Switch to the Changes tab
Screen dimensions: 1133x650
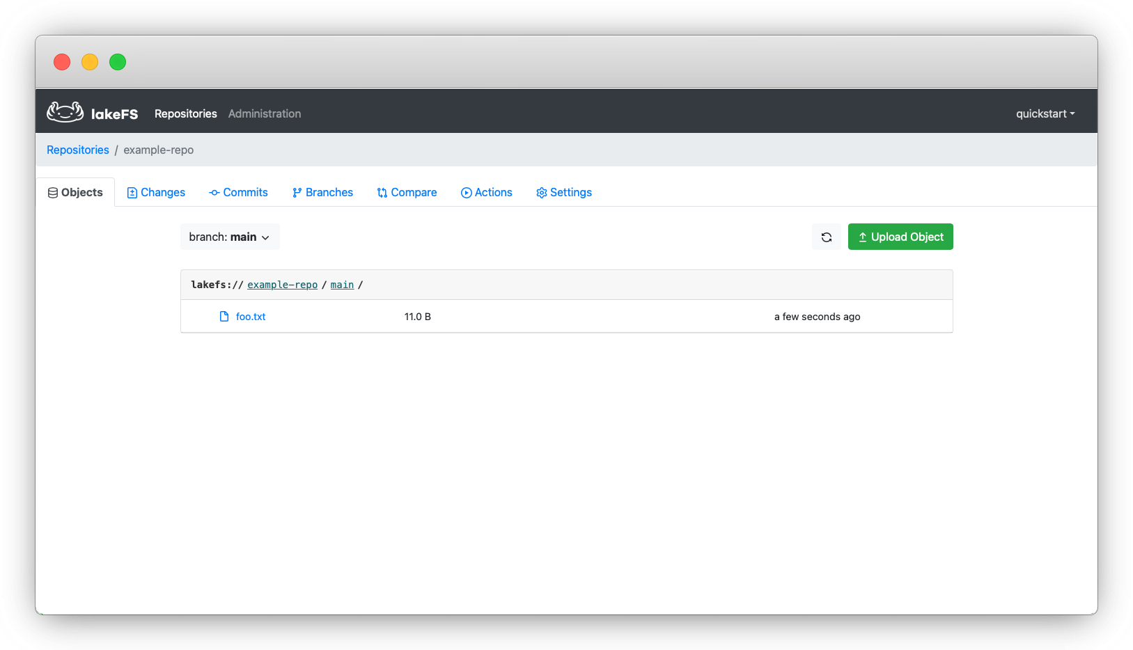[x=156, y=193]
